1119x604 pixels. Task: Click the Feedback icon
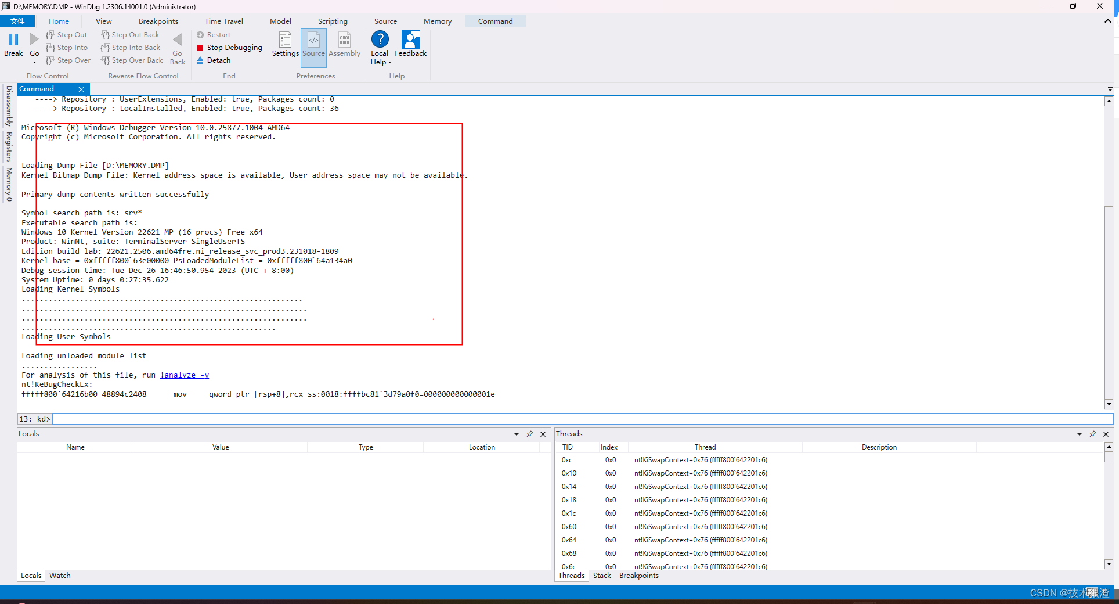point(411,39)
